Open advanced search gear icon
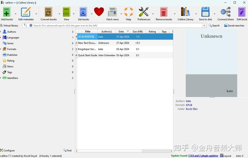248x158 pixels. [31, 26]
